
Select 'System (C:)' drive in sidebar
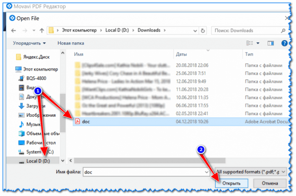point(36,152)
